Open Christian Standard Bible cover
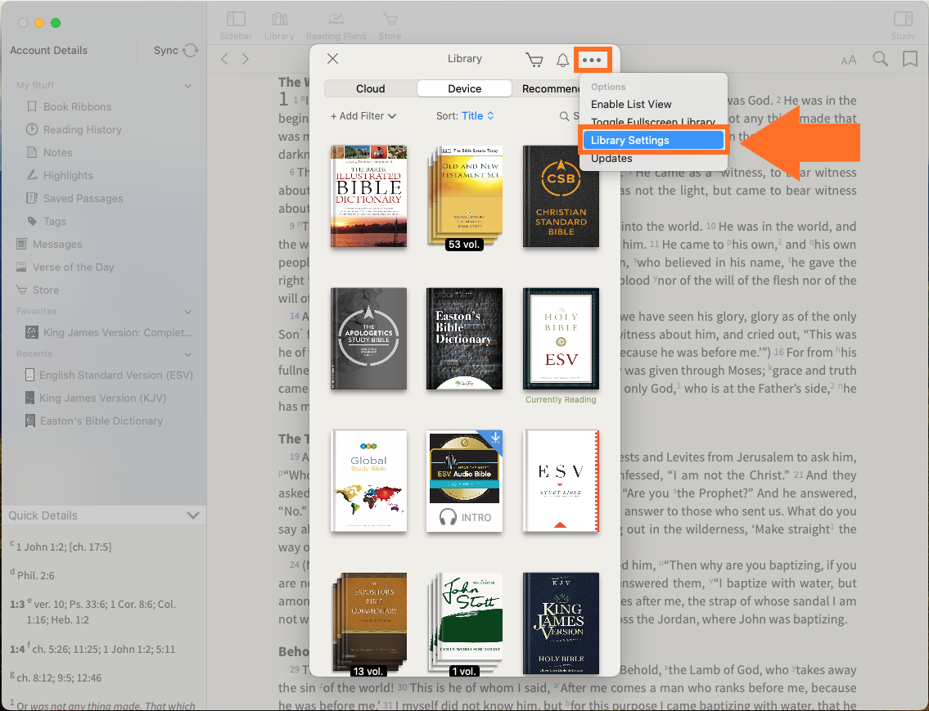929x711 pixels. (561, 196)
